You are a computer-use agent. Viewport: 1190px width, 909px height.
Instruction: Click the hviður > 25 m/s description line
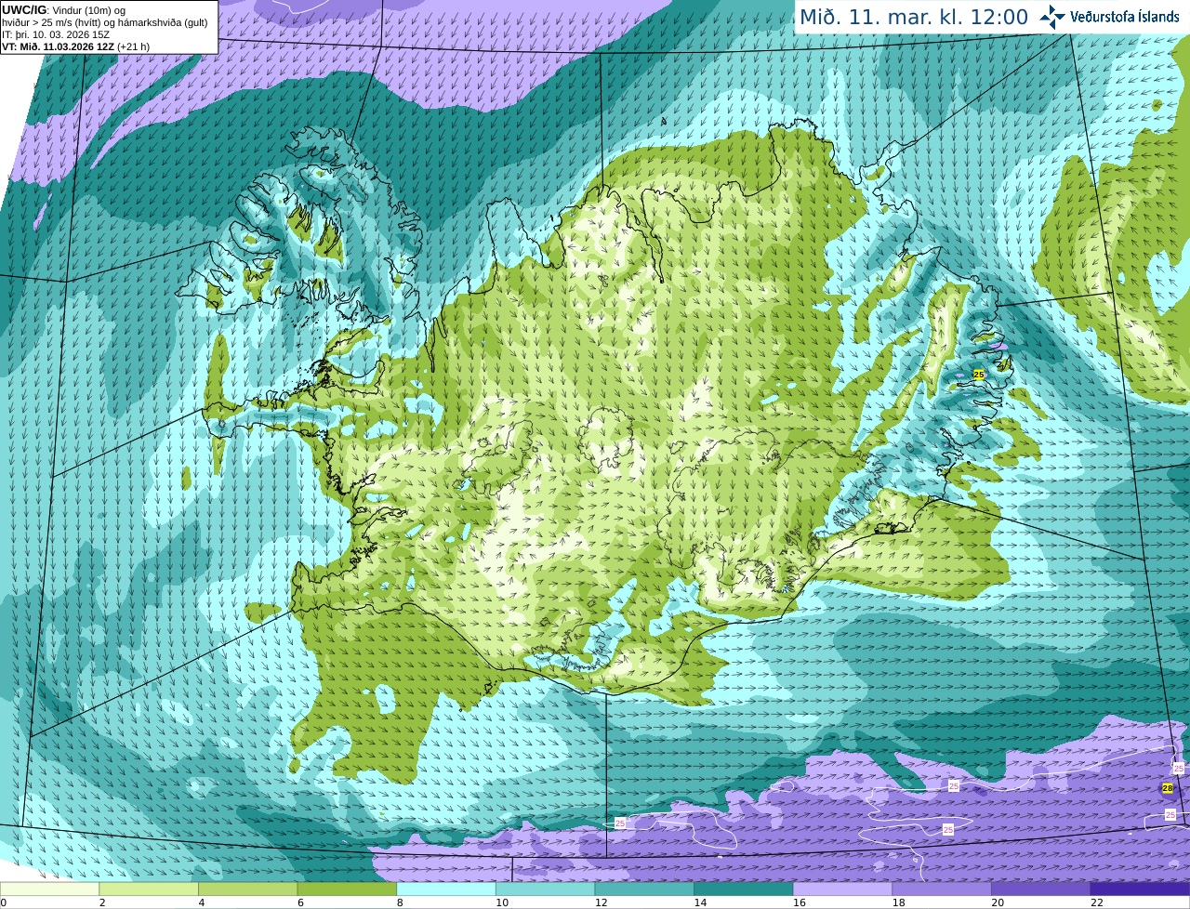105,22
